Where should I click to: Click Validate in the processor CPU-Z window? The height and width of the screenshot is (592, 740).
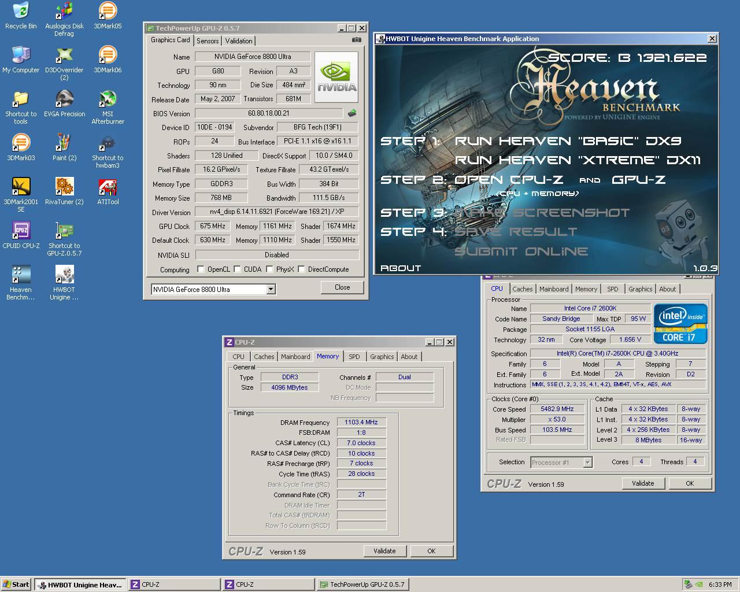pos(643,483)
